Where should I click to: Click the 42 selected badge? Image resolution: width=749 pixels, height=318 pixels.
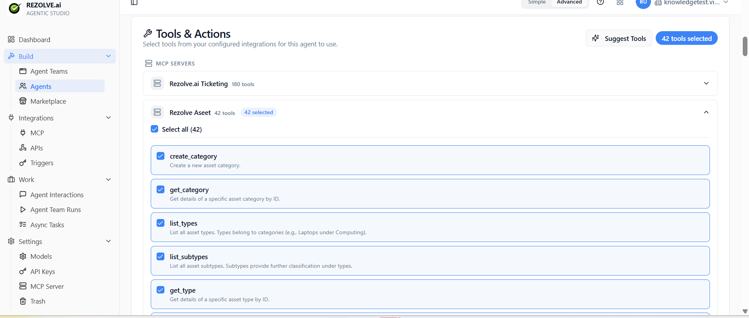(x=259, y=112)
